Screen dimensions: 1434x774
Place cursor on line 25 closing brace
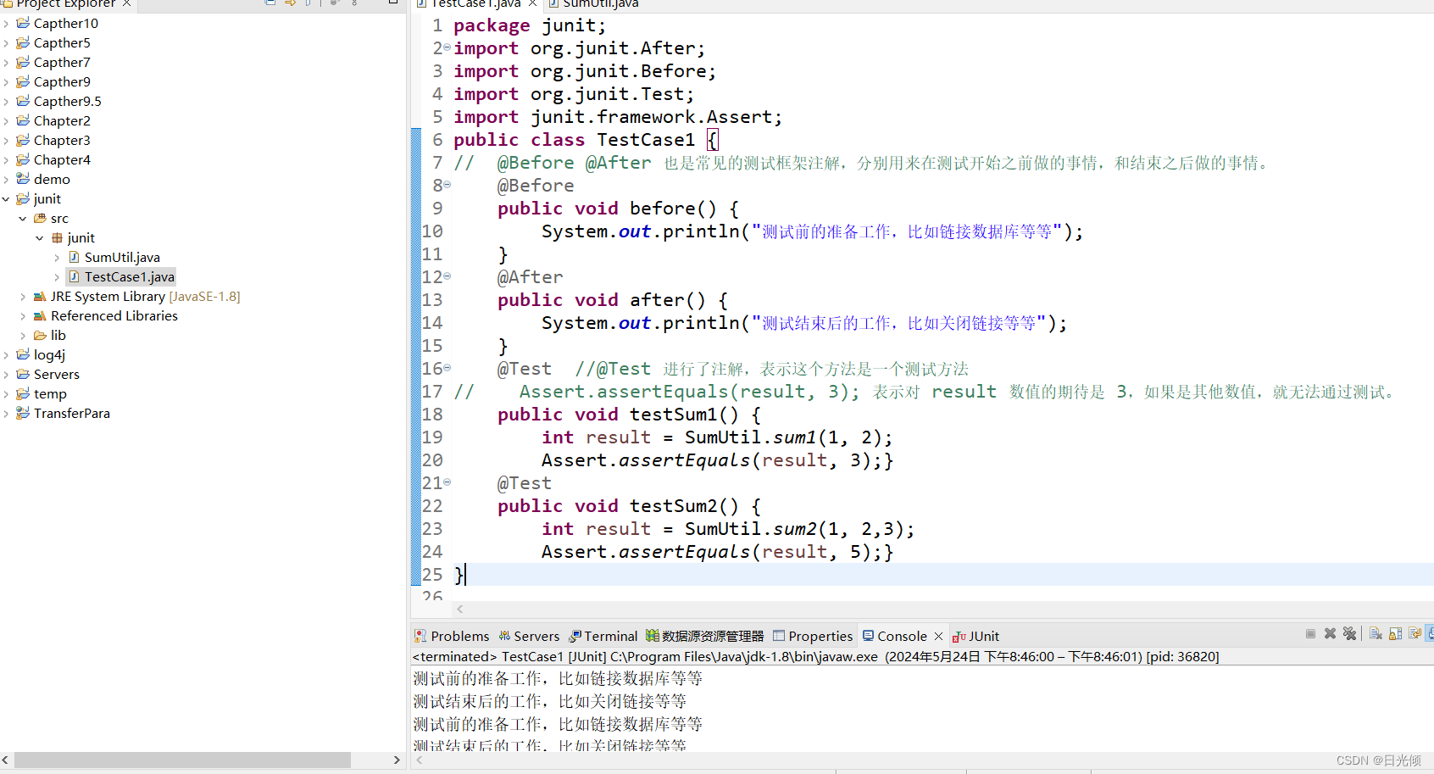(459, 575)
